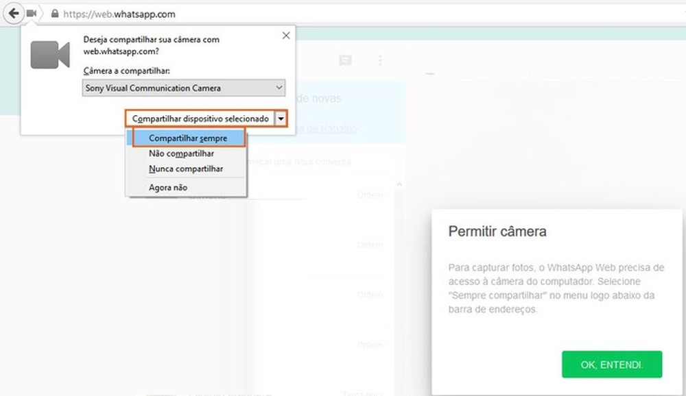Click the up chevron above the chat list scrollbar
The image size is (686, 396).
coord(399,184)
